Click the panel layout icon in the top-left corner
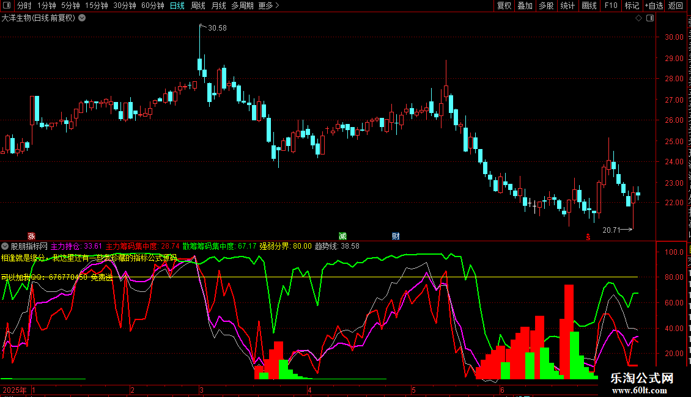The width and height of the screenshot is (691, 397). (7, 5)
